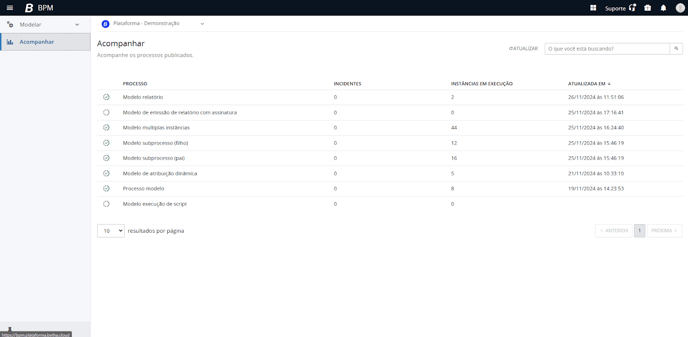Open the hamburger menu in top bar

(x=10, y=8)
